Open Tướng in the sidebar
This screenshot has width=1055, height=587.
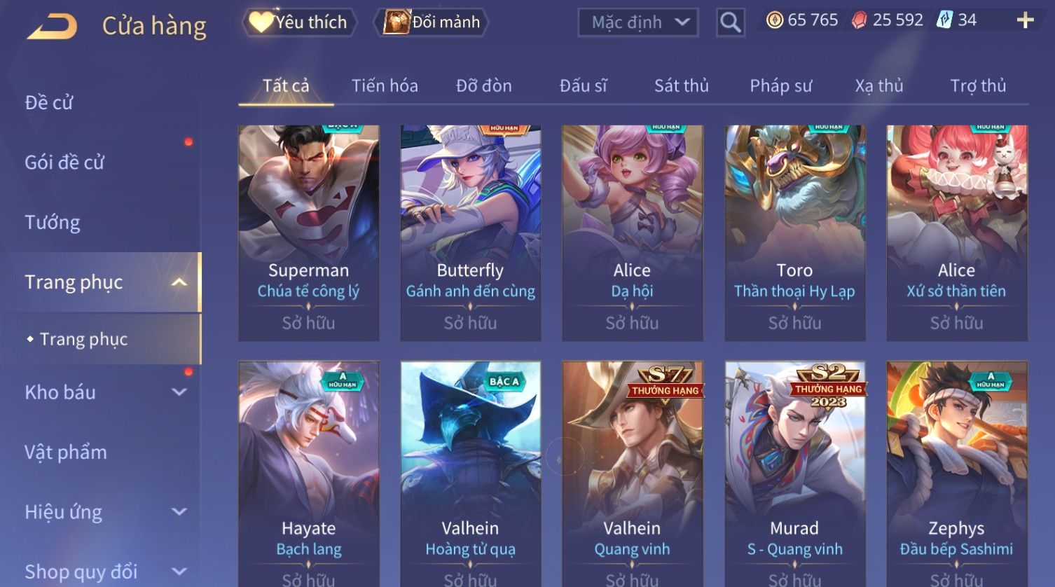tap(53, 223)
